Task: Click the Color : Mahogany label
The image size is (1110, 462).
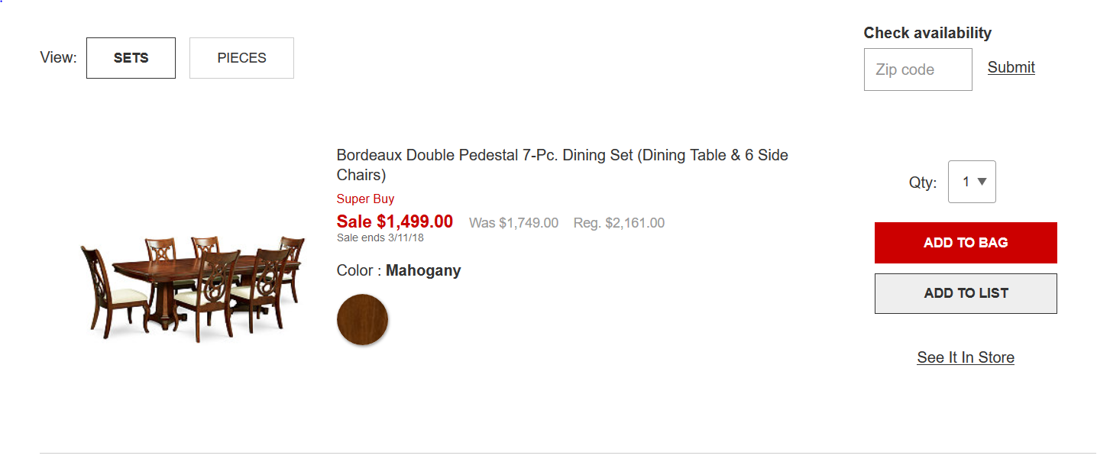Action: click(399, 270)
